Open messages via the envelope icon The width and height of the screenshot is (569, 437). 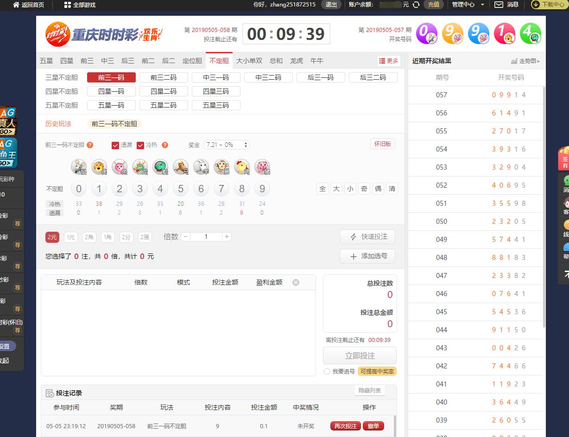coord(499,5)
